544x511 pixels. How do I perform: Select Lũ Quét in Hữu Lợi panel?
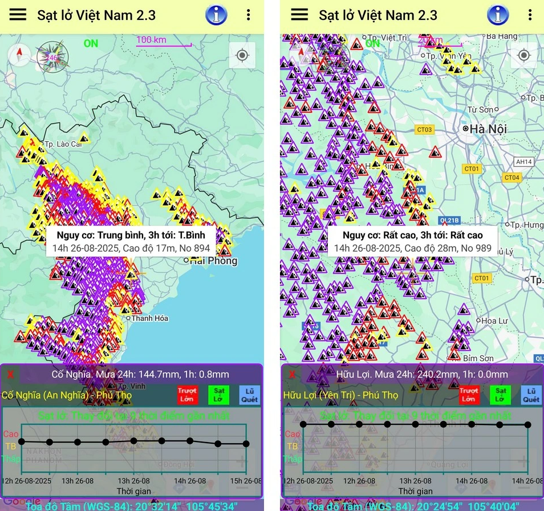click(x=531, y=395)
